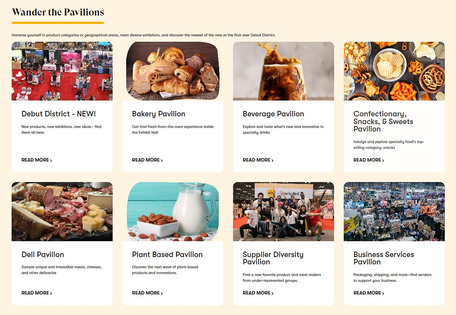
Task: Open the almond milk jug image
Action: tap(173, 211)
